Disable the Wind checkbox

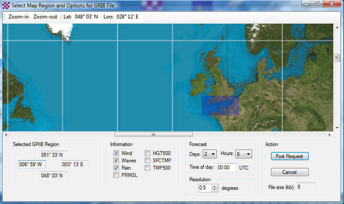coord(116,153)
